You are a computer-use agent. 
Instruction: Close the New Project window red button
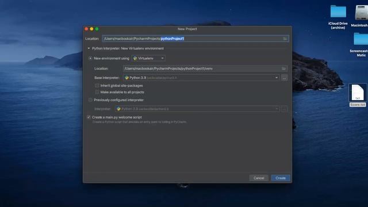(x=86, y=29)
